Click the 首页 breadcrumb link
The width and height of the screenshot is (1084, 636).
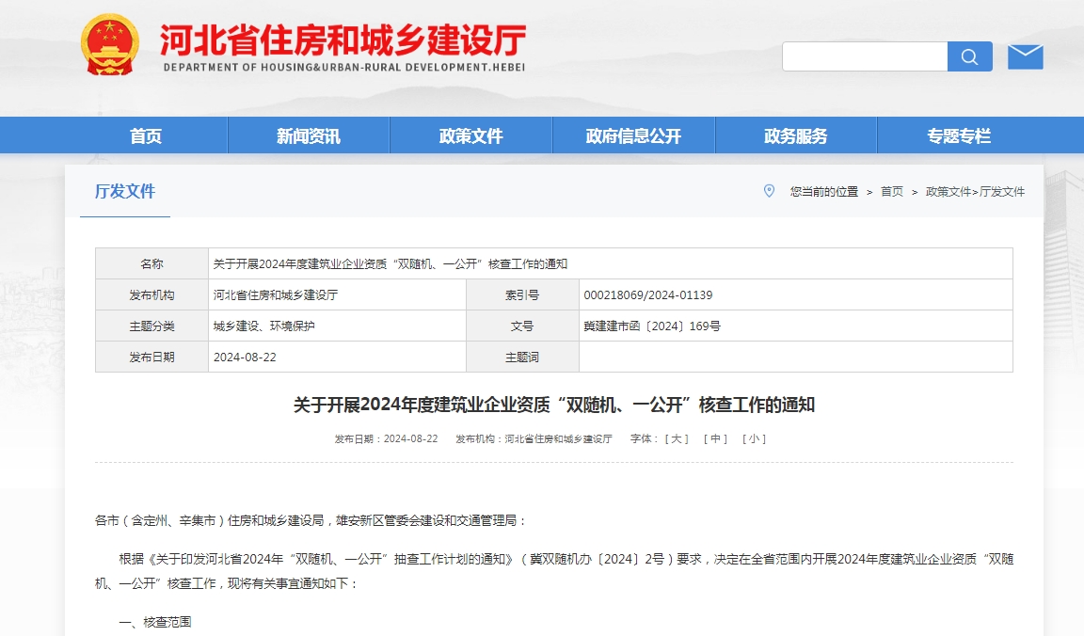click(x=890, y=191)
